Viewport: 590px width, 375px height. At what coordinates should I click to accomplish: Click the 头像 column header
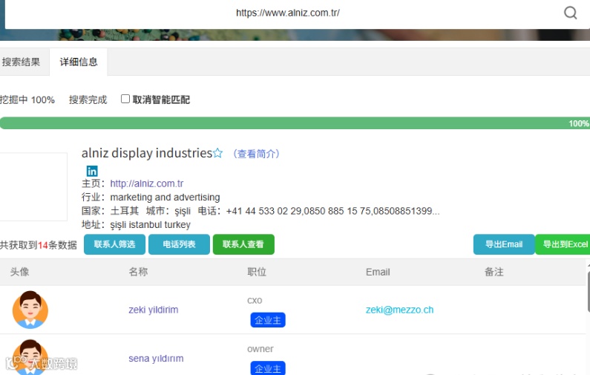(19, 272)
